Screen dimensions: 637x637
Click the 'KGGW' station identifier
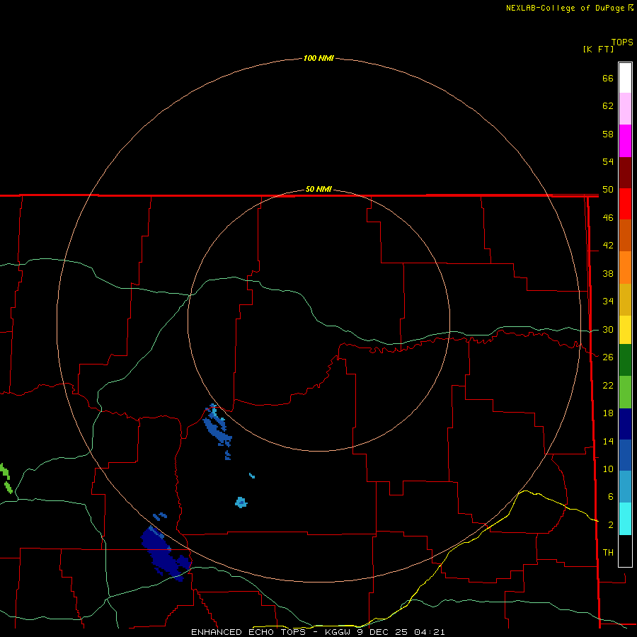click(x=338, y=632)
